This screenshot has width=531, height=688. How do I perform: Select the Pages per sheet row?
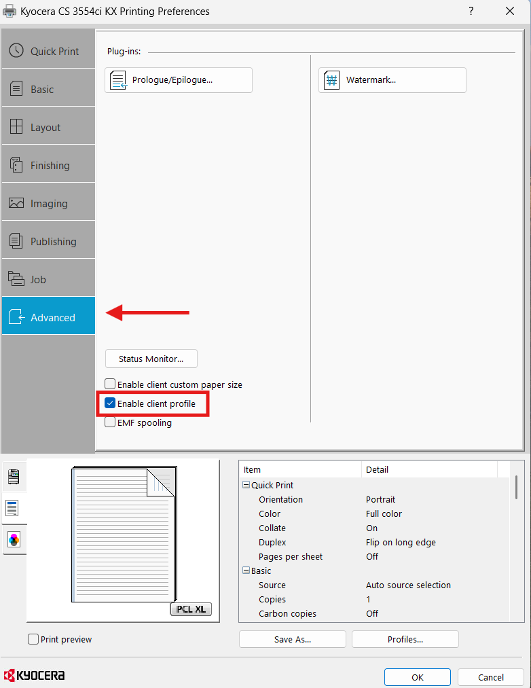coord(376,556)
